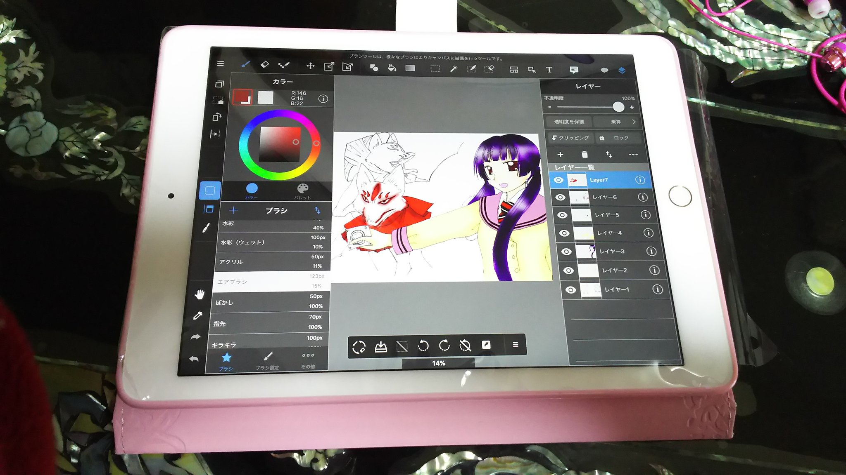The height and width of the screenshot is (475, 846).
Task: Click red foreground color swatch
Action: (x=242, y=97)
